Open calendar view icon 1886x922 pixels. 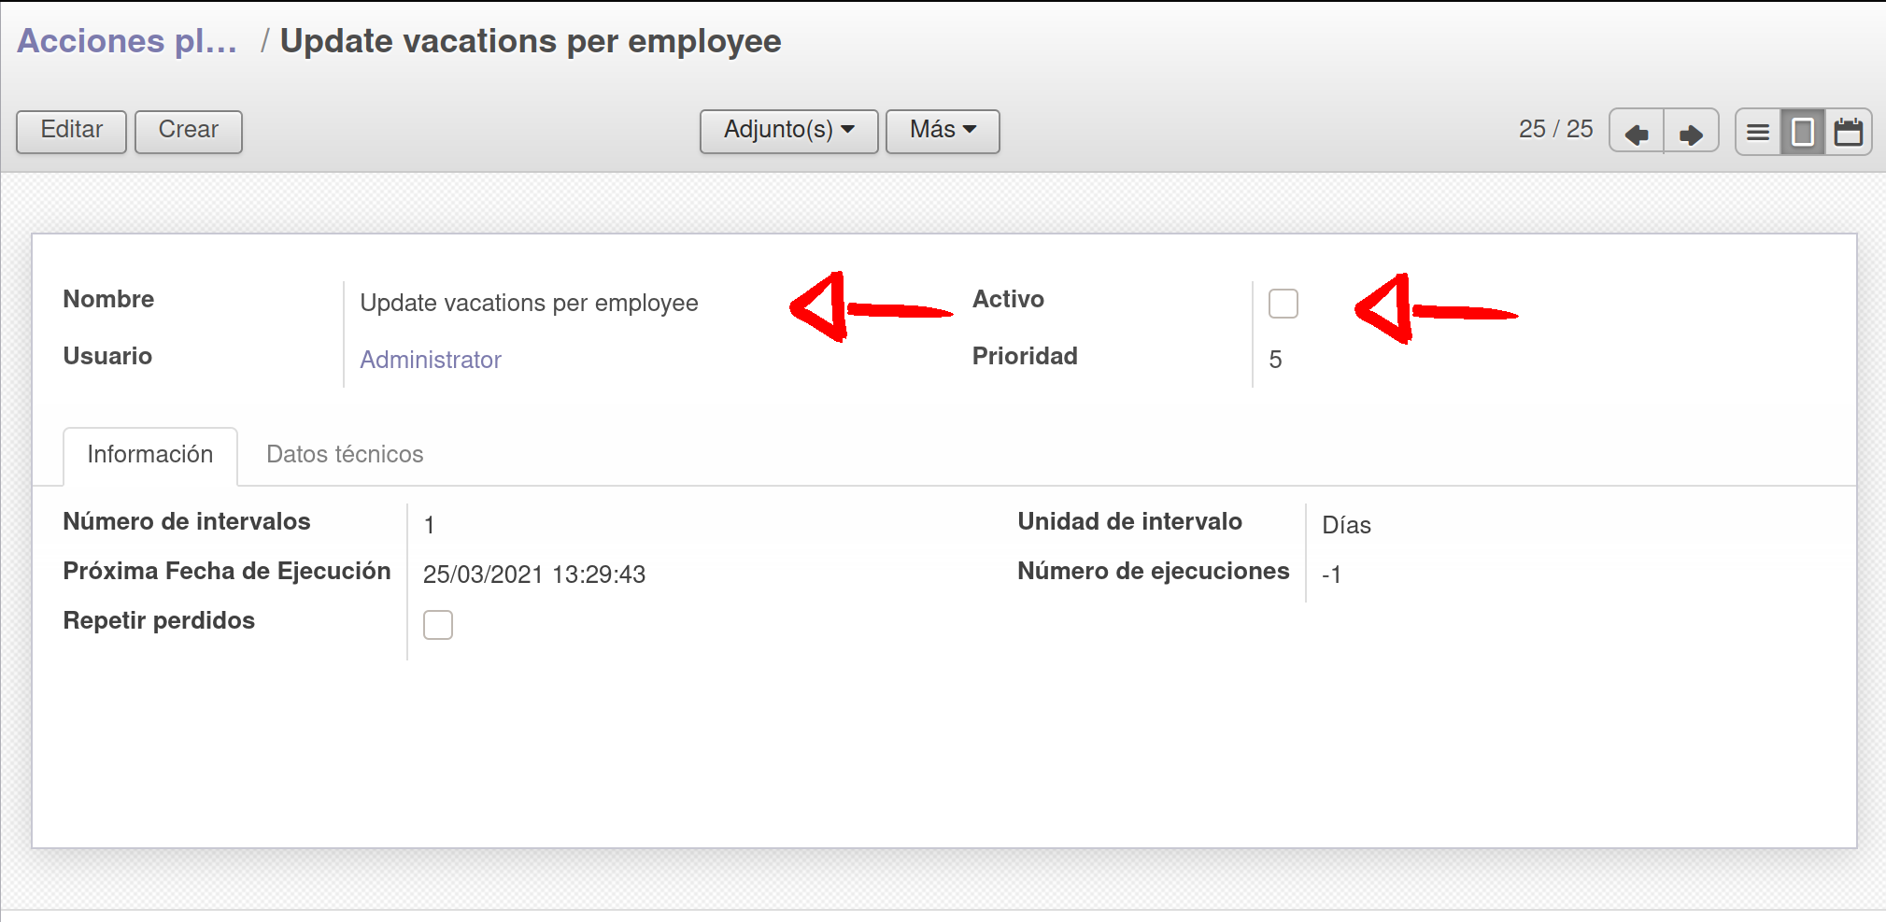[1849, 132]
